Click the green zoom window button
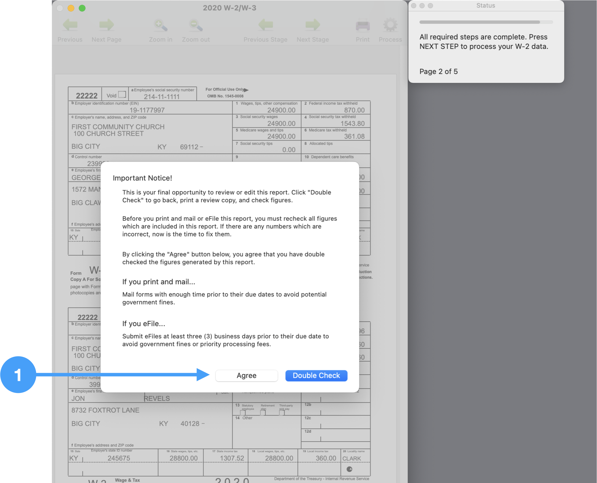This screenshot has width=597, height=483. [x=82, y=8]
